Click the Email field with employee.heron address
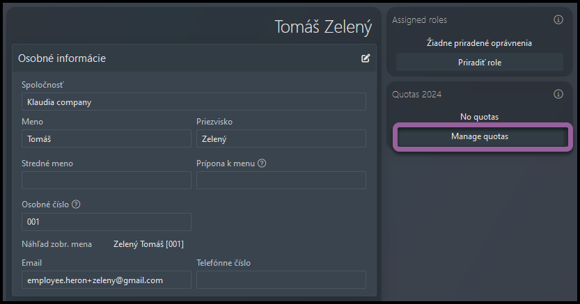 click(x=107, y=280)
